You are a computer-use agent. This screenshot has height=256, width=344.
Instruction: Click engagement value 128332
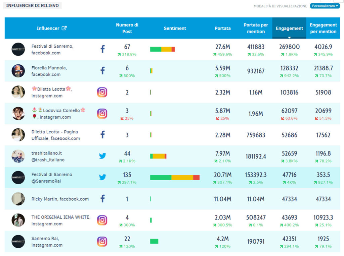[x=289, y=68]
